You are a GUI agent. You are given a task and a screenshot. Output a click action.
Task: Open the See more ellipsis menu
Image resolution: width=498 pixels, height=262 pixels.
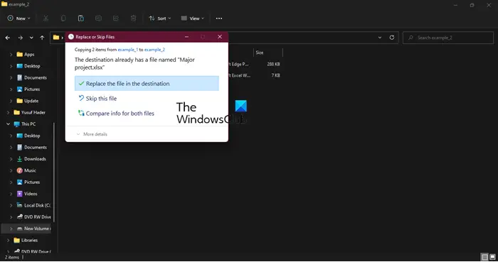tap(219, 18)
